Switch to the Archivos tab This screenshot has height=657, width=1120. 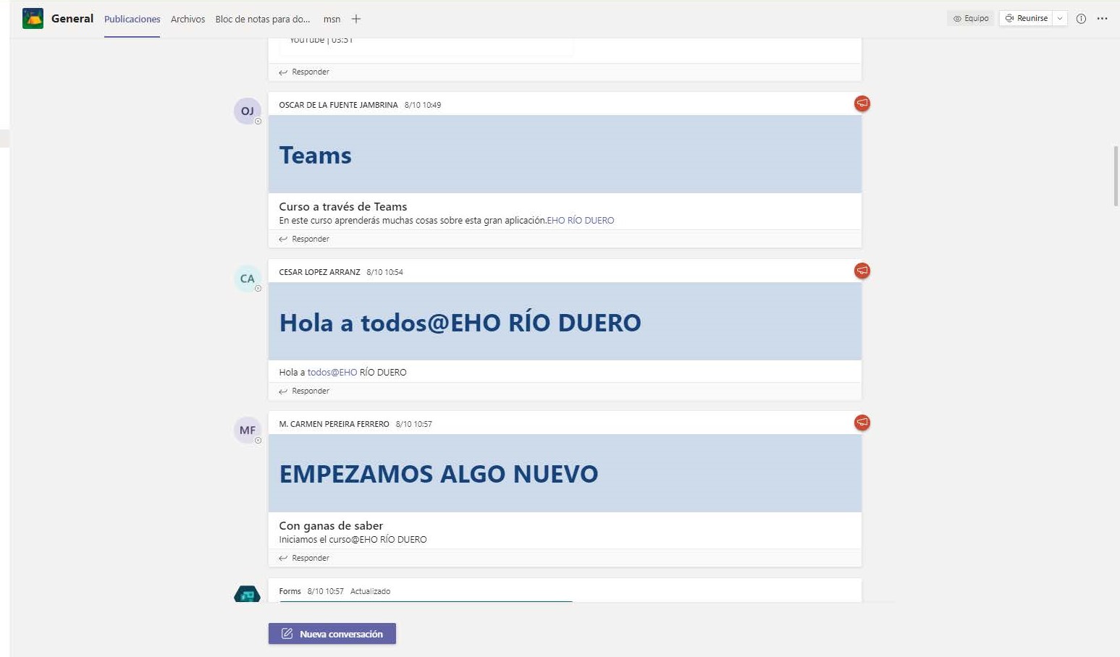[188, 20]
